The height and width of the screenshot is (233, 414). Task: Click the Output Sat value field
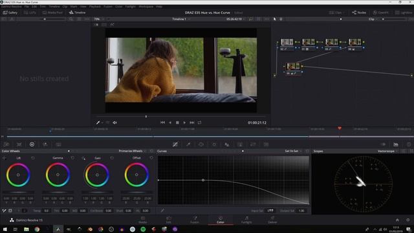[301, 210]
